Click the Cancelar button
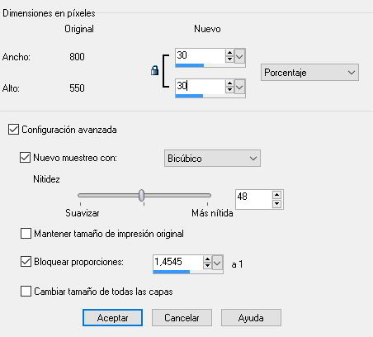The width and height of the screenshot is (373, 337). [182, 318]
